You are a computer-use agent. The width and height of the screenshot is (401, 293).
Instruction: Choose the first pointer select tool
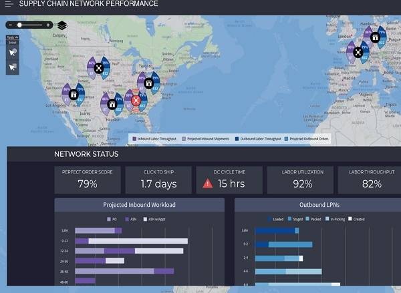pyautogui.click(x=12, y=52)
